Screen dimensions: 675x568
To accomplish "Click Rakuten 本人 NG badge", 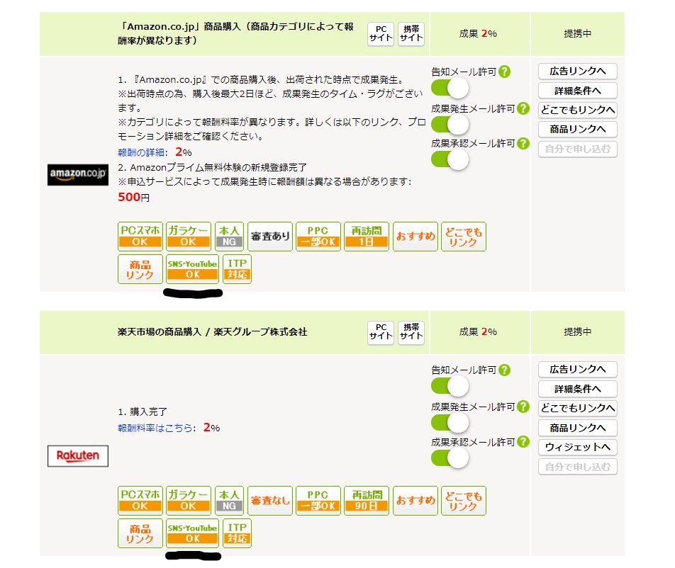I will (x=229, y=501).
